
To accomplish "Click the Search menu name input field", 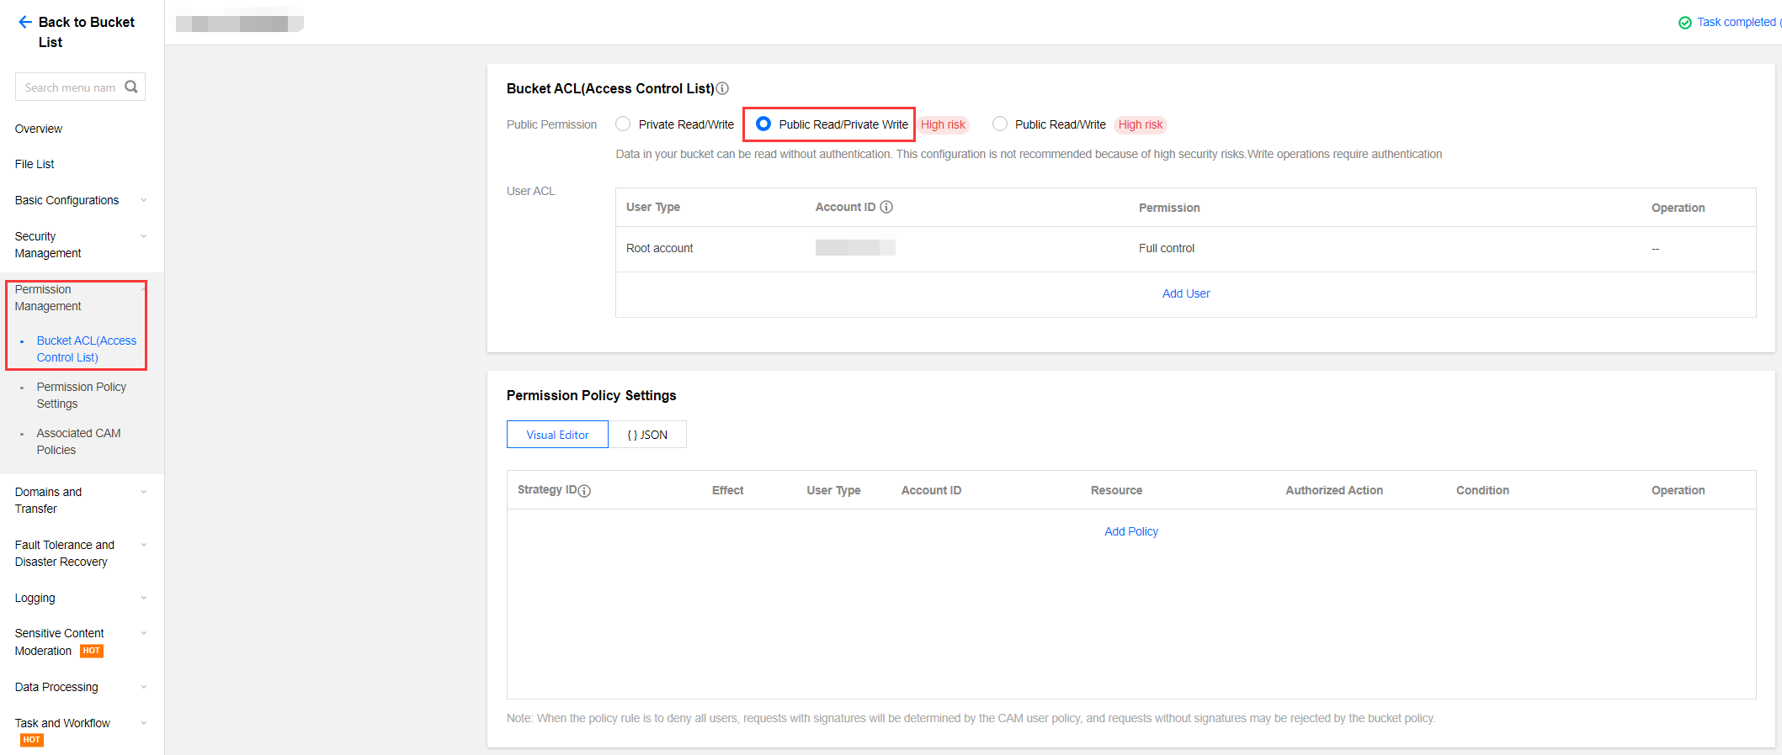I will click(70, 87).
